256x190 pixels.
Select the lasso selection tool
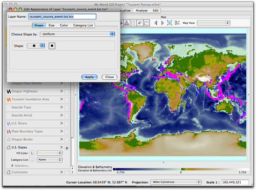(140, 23)
